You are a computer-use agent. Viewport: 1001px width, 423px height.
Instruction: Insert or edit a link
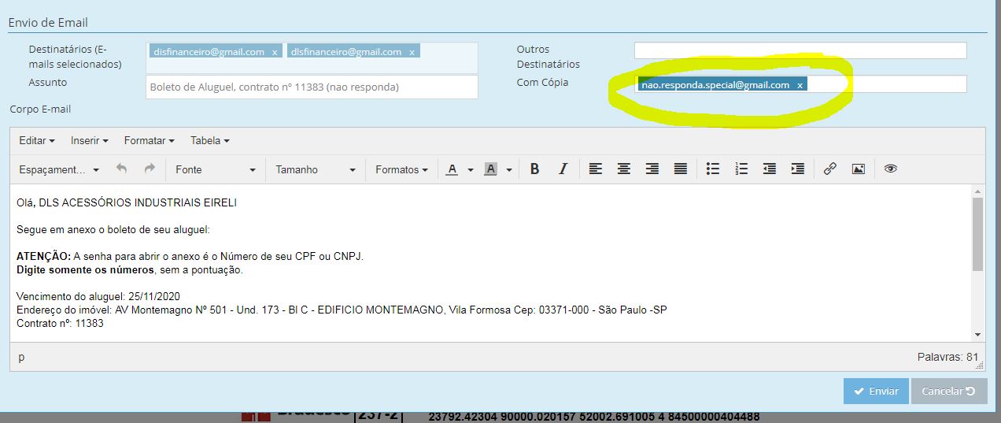(829, 169)
